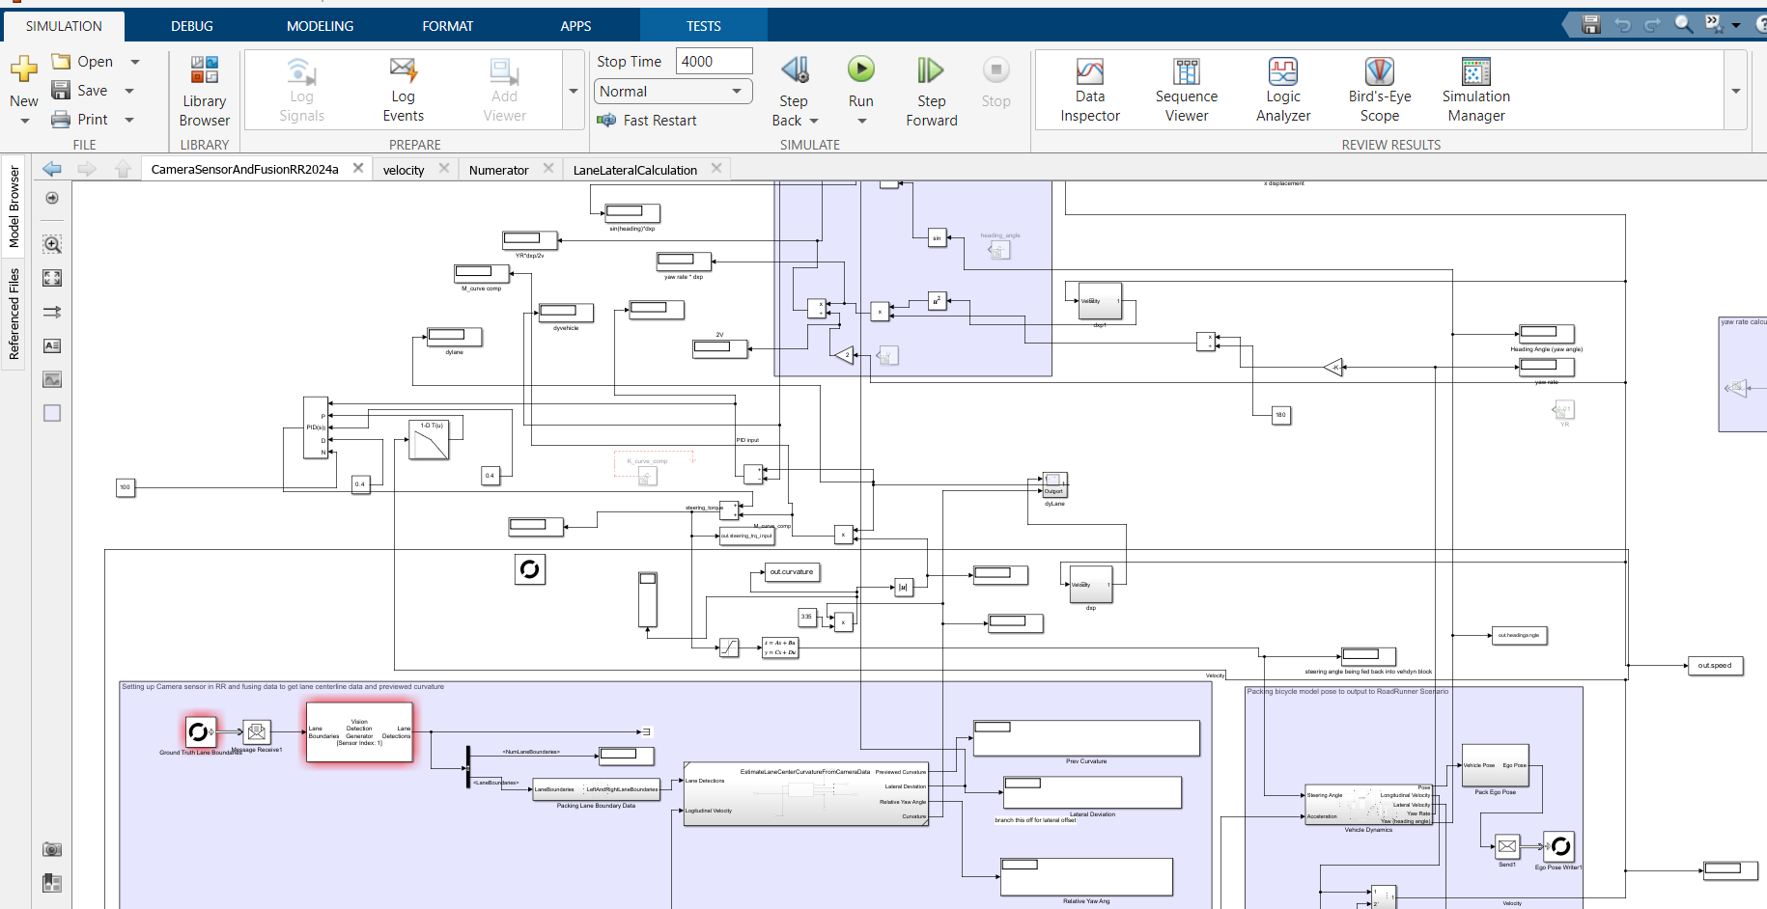Open the Bird's-Eye Scope

pyautogui.click(x=1380, y=90)
